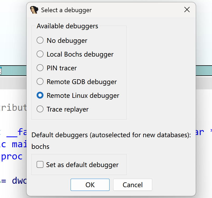Click the Select a debugger title text

66,10
